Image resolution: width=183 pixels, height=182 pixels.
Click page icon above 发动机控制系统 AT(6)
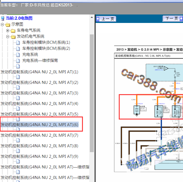pos(18,119)
